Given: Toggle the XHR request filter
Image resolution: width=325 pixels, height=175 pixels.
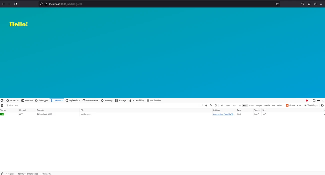Looking at the screenshot, I should pos(245,105).
